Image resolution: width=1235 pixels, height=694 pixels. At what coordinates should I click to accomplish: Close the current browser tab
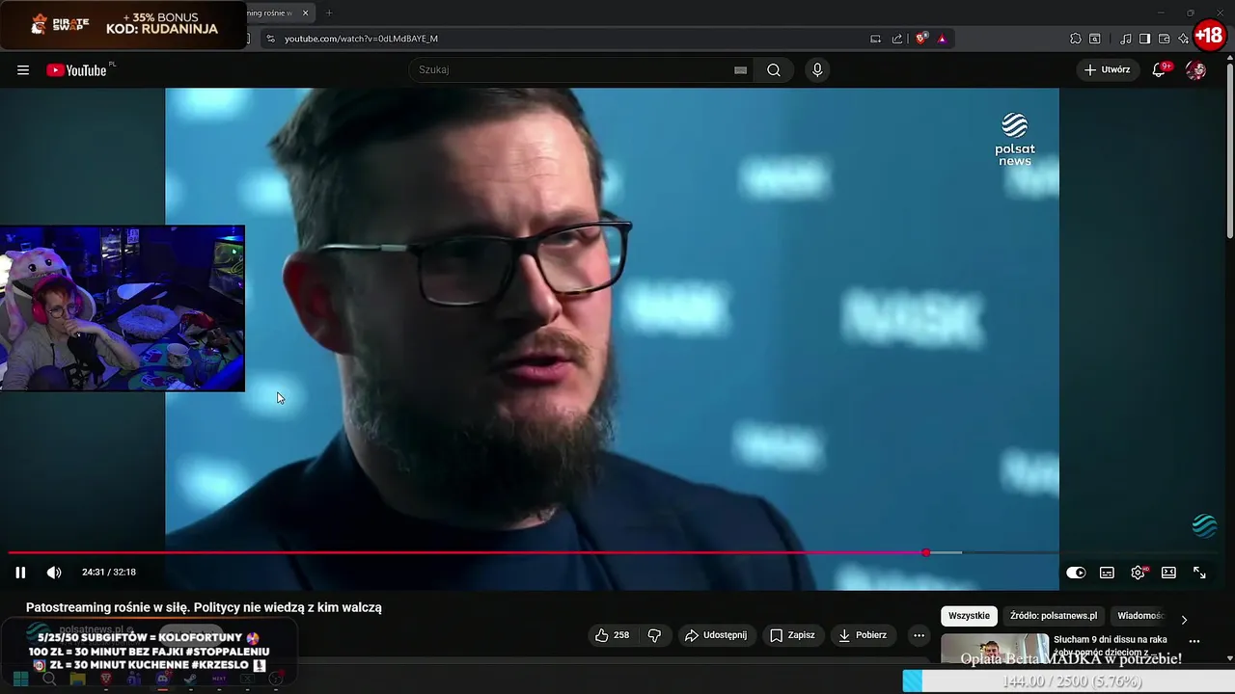point(305,13)
